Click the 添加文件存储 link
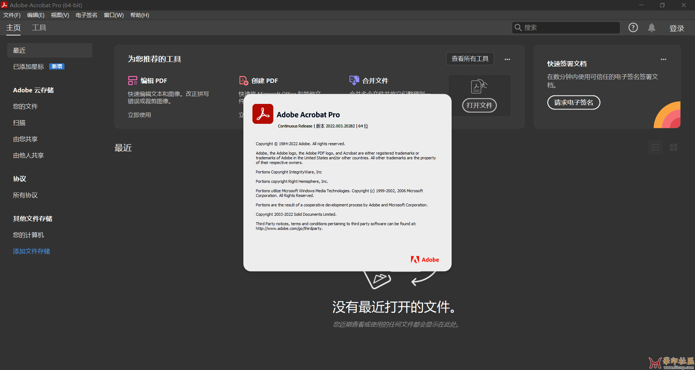The width and height of the screenshot is (695, 370). 32,251
